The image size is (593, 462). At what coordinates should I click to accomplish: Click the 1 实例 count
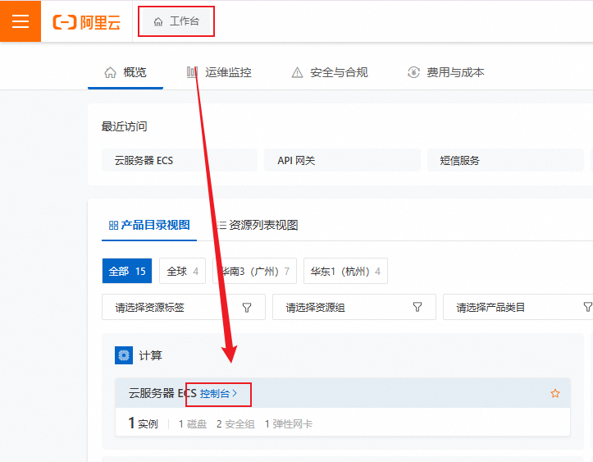coord(143,423)
